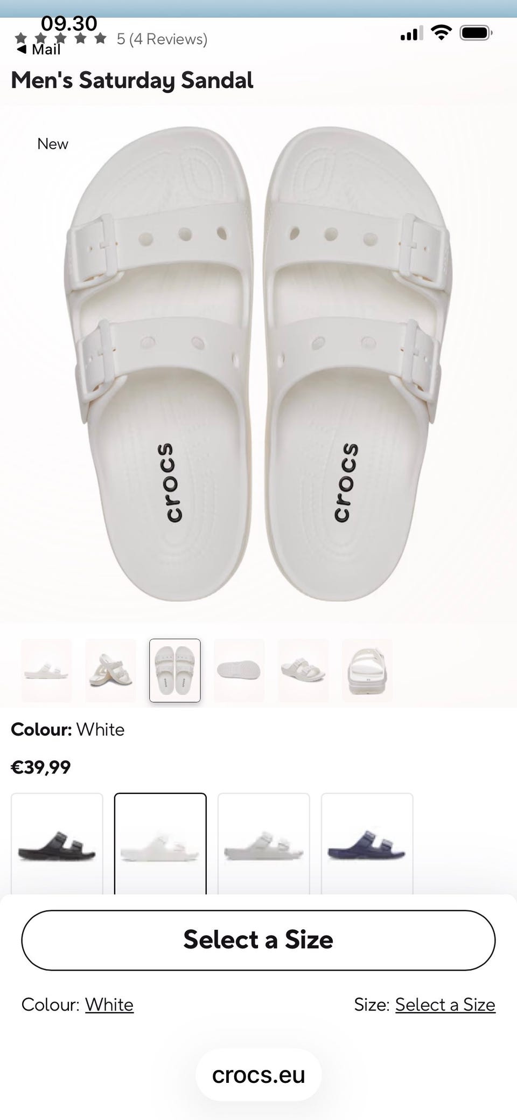The height and width of the screenshot is (1120, 517).
Task: Tap the battery status icon
Action: pos(476,33)
